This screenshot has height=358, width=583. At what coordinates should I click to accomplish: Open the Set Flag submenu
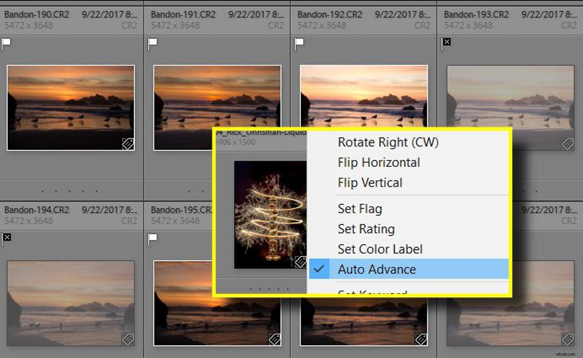[x=360, y=208]
